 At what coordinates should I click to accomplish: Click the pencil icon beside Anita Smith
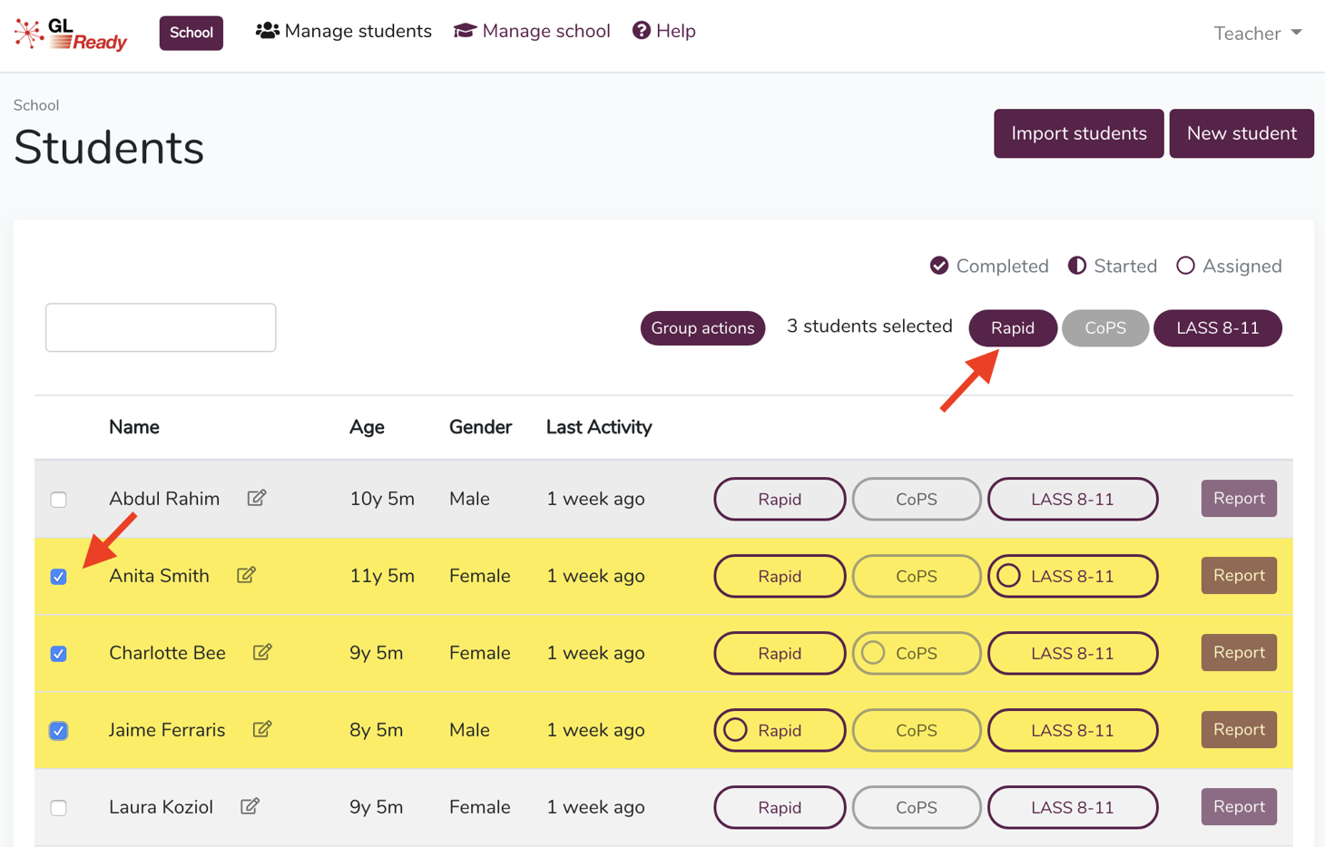pos(246,575)
